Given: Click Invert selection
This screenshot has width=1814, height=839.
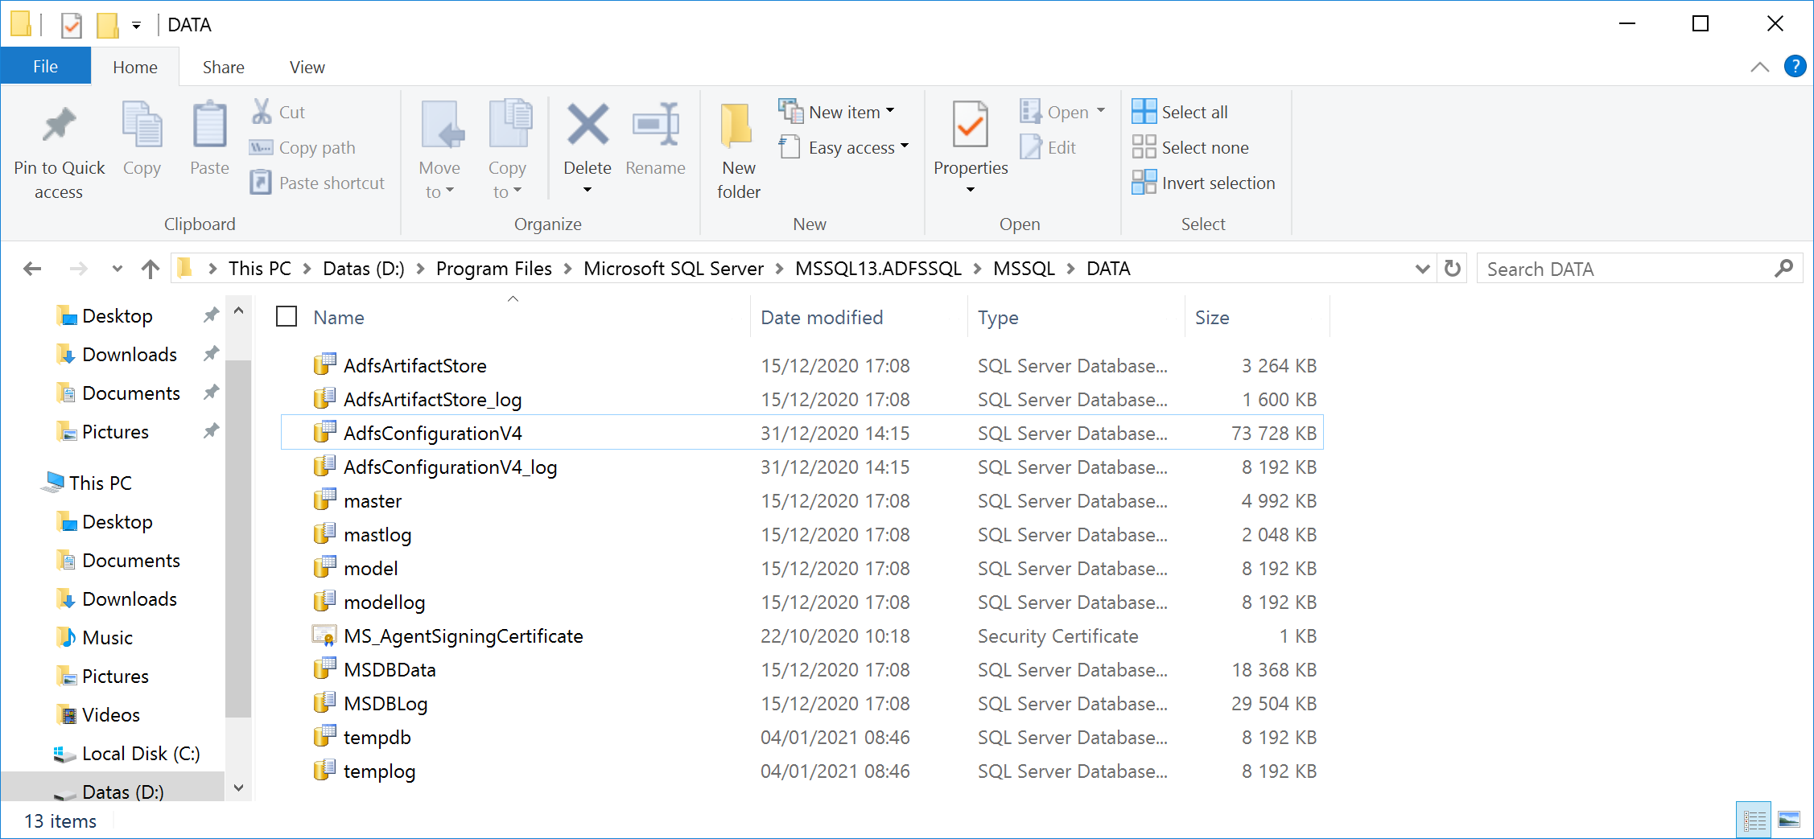Looking at the screenshot, I should (x=1203, y=183).
